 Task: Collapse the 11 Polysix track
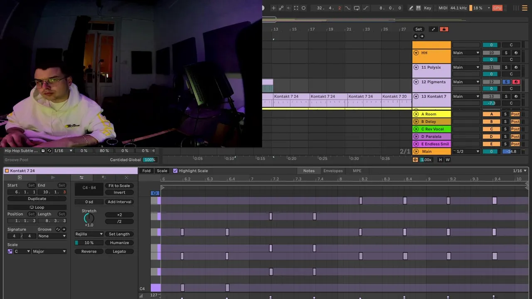pos(416,67)
